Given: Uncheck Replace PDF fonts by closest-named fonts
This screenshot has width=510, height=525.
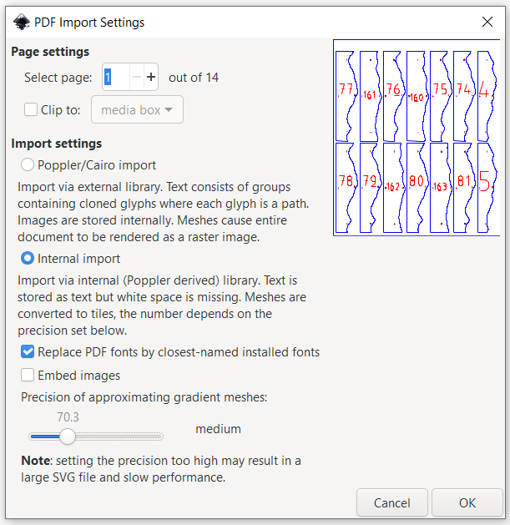Looking at the screenshot, I should [x=28, y=352].
